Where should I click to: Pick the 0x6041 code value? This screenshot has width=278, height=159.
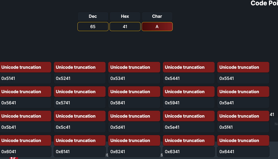[x=25, y=152]
